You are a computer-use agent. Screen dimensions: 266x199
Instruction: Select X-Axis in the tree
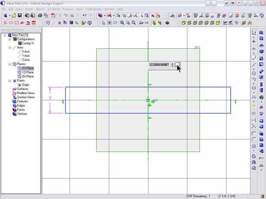point(26,52)
